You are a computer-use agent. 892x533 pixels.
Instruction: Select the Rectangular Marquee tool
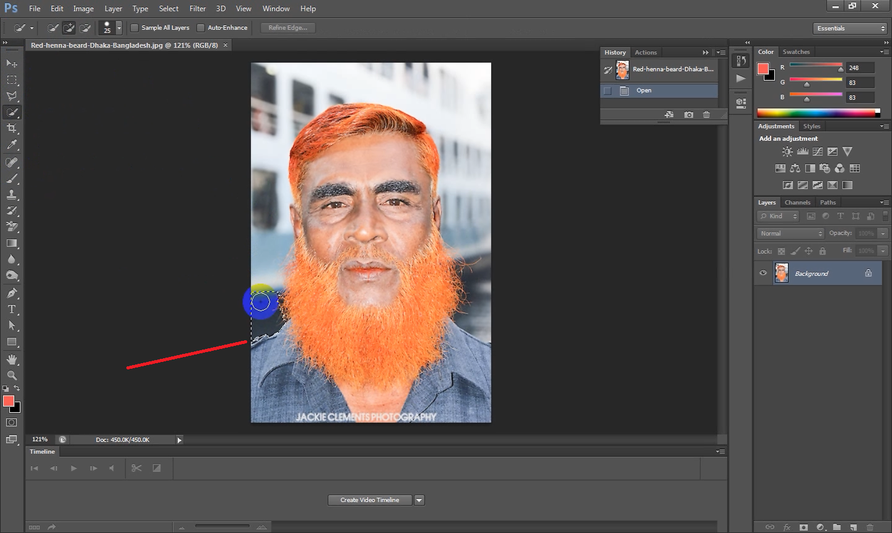(x=12, y=80)
